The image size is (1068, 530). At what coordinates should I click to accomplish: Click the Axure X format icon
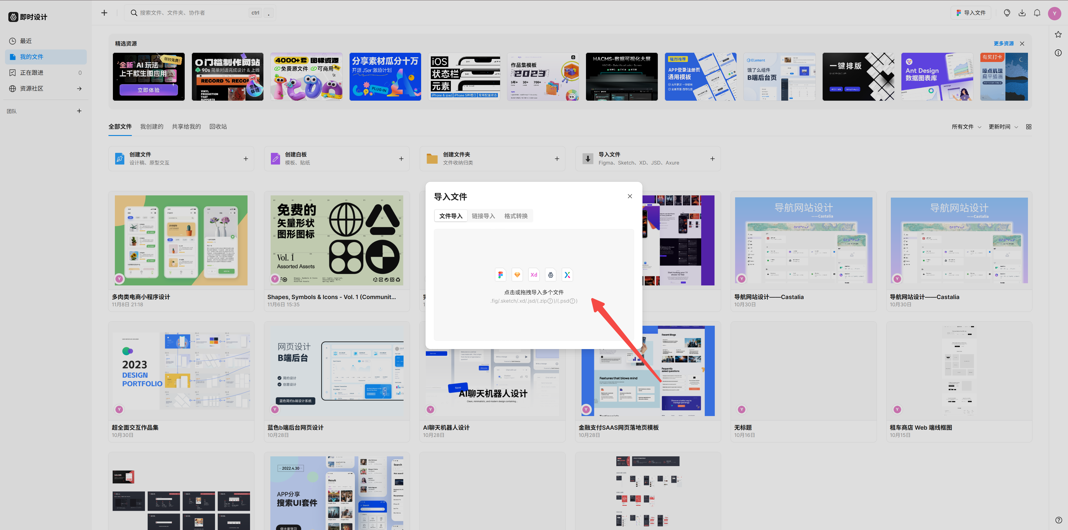(567, 275)
